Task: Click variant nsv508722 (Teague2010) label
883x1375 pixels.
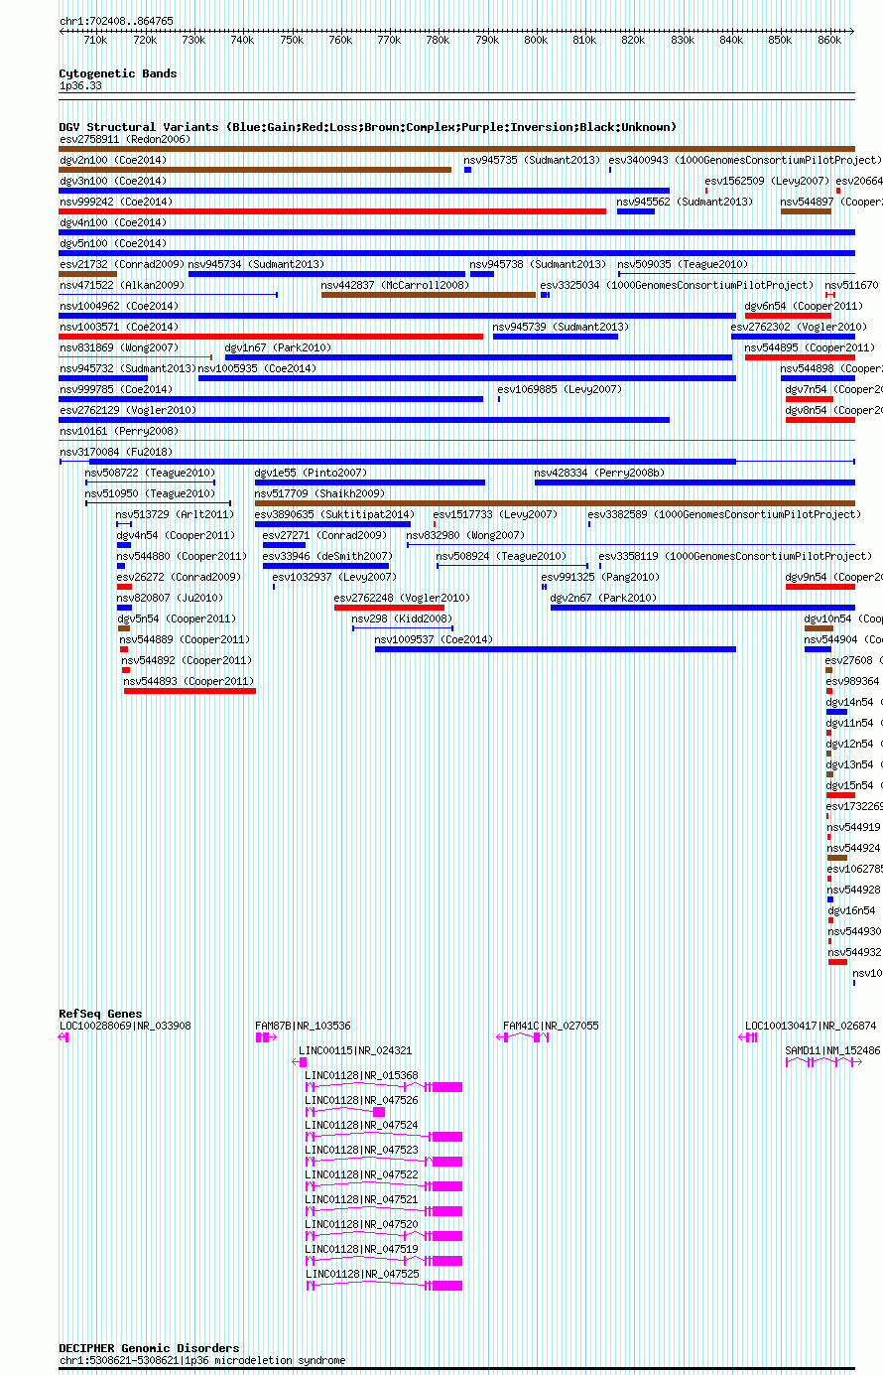Action: tap(150, 474)
